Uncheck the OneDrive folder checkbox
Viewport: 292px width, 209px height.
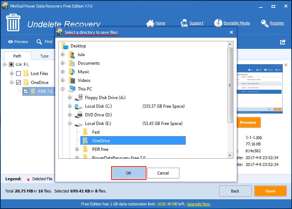[18, 82]
